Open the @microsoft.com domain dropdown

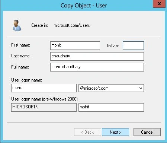coord(111,88)
